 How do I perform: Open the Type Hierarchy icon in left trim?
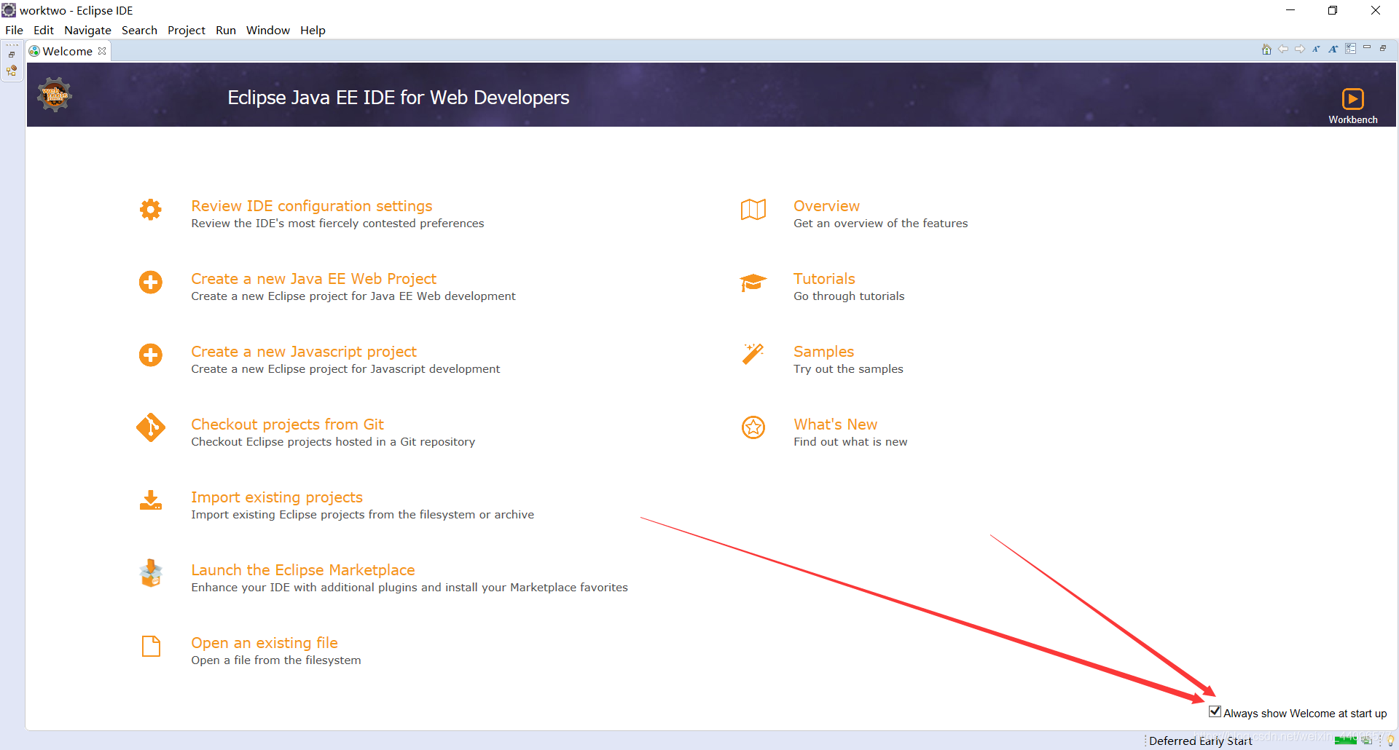pos(12,71)
